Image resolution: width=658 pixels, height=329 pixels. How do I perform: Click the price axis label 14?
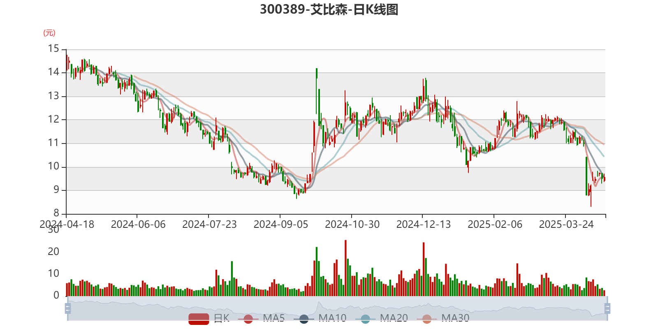(x=53, y=72)
